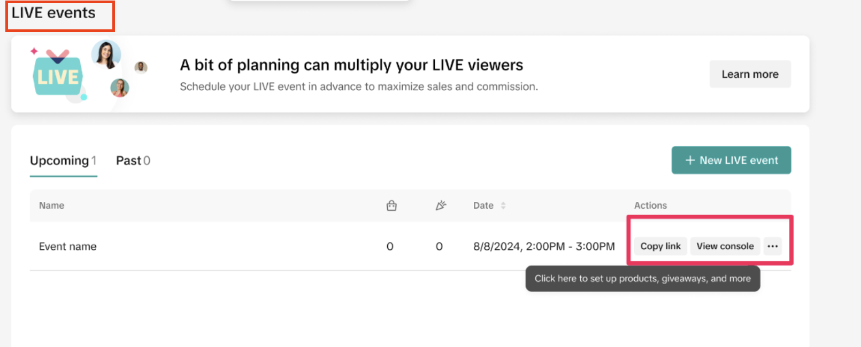
Task: Open View console for the event
Action: click(x=725, y=246)
